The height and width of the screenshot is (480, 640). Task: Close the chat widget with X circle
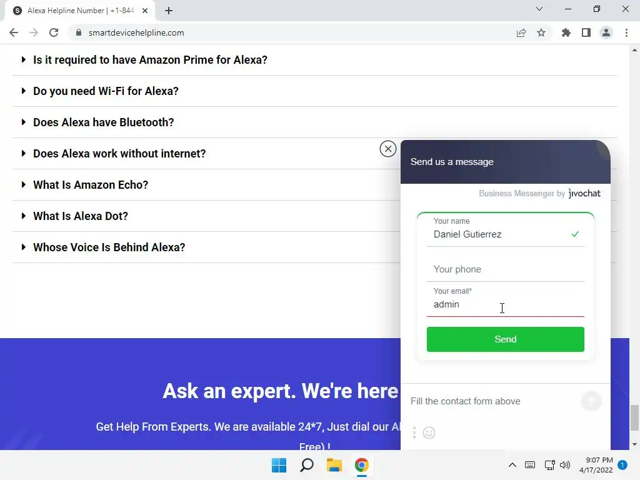tap(387, 149)
